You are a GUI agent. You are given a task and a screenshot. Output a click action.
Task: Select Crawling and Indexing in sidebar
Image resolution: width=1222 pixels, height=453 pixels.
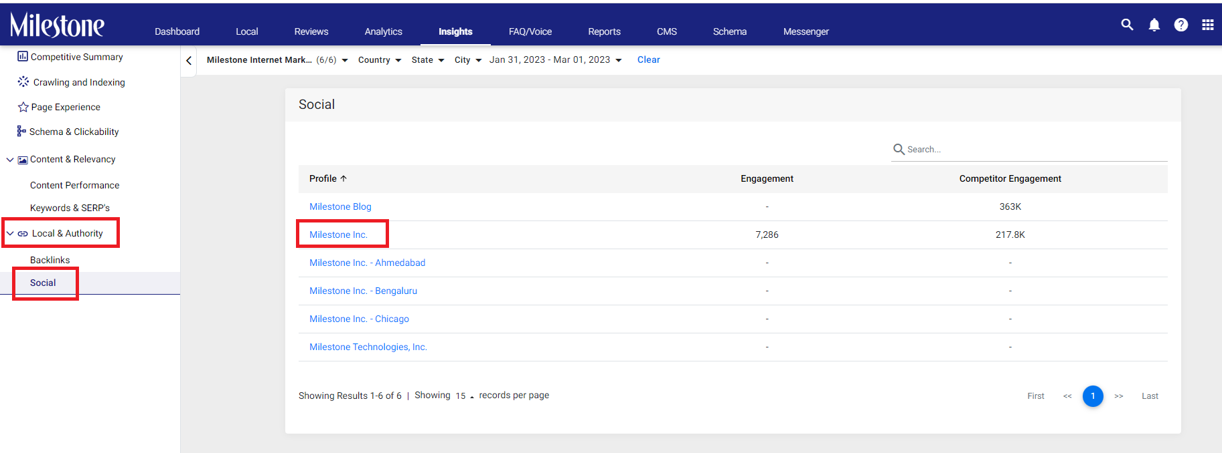click(79, 82)
